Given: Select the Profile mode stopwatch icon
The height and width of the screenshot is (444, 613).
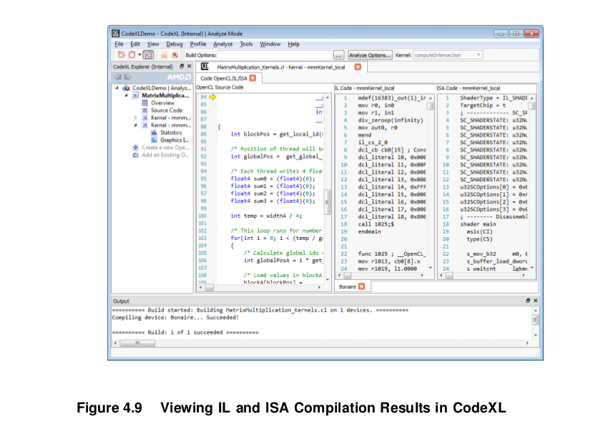Looking at the screenshot, I should point(132,55).
